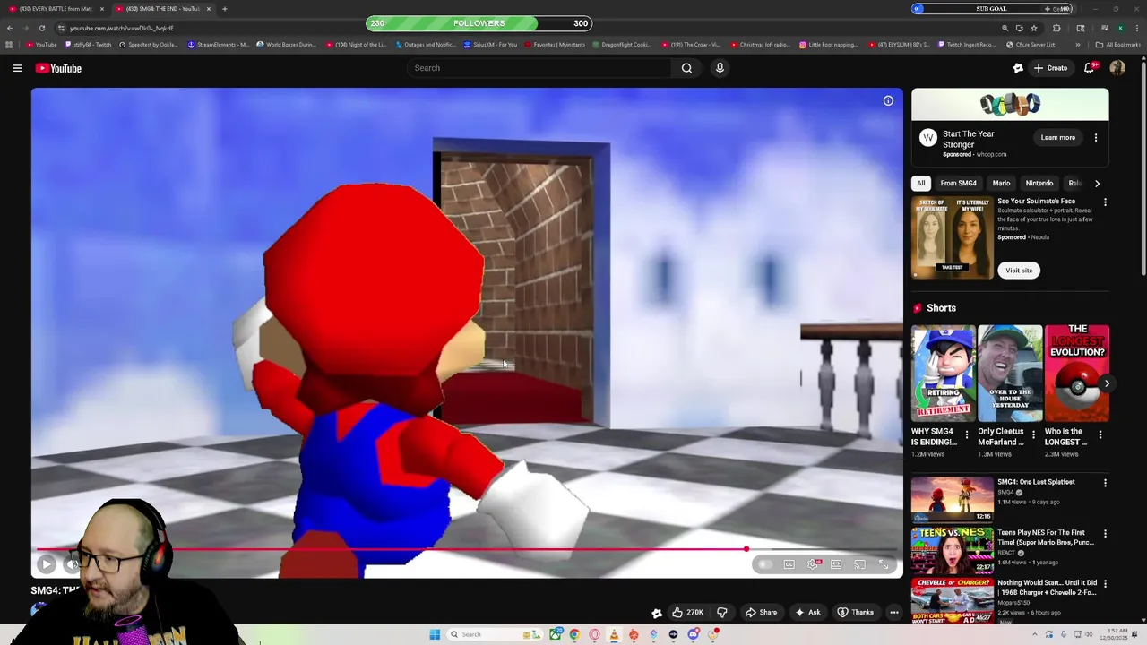Dislike the video

(722, 613)
